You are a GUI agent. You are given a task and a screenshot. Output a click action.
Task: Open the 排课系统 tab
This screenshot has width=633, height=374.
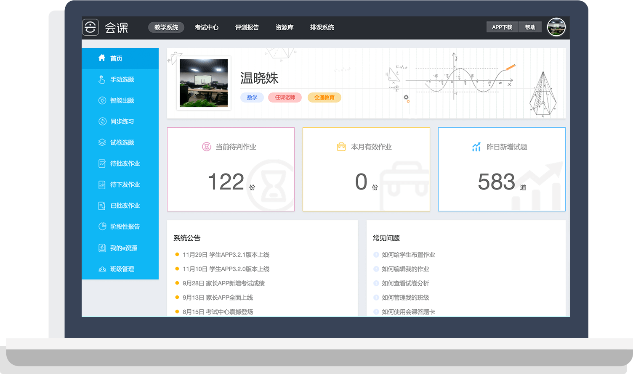pyautogui.click(x=322, y=27)
